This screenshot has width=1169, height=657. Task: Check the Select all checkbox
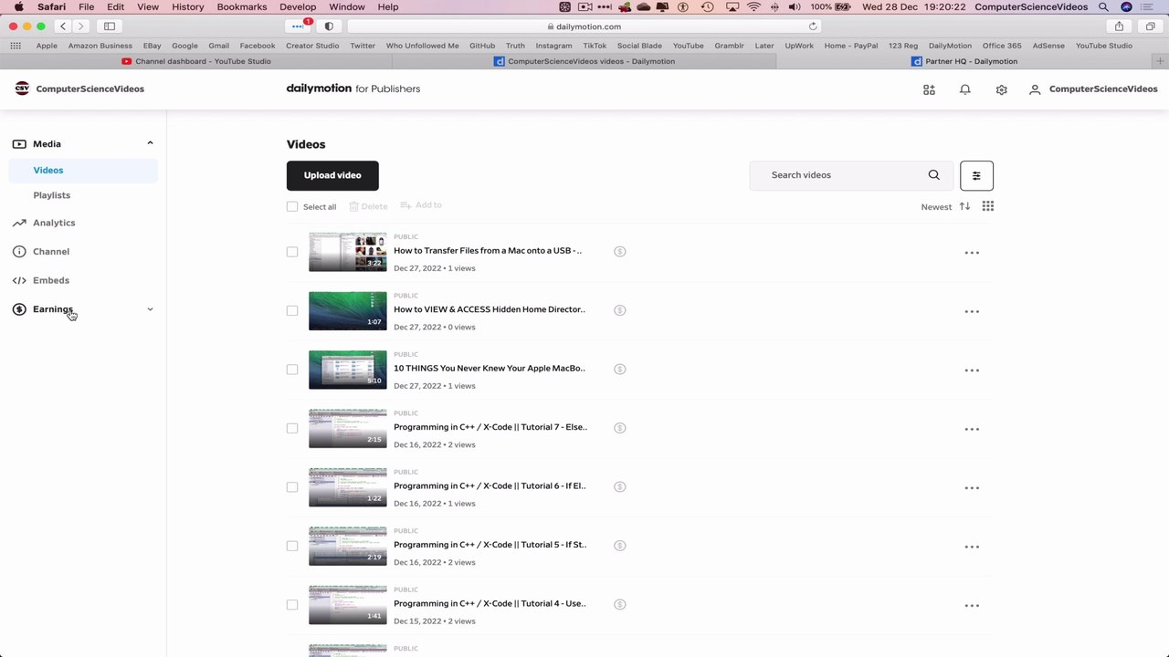pyautogui.click(x=292, y=207)
